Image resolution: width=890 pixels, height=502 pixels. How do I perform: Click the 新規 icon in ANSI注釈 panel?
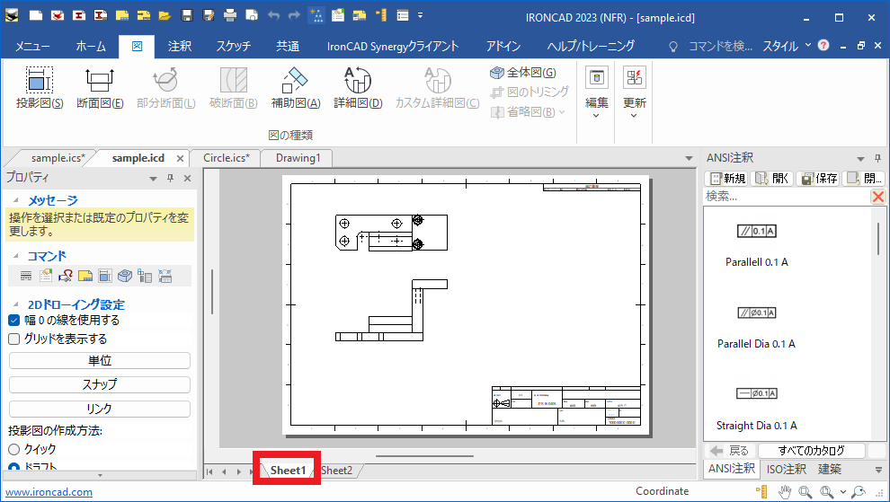coord(728,178)
